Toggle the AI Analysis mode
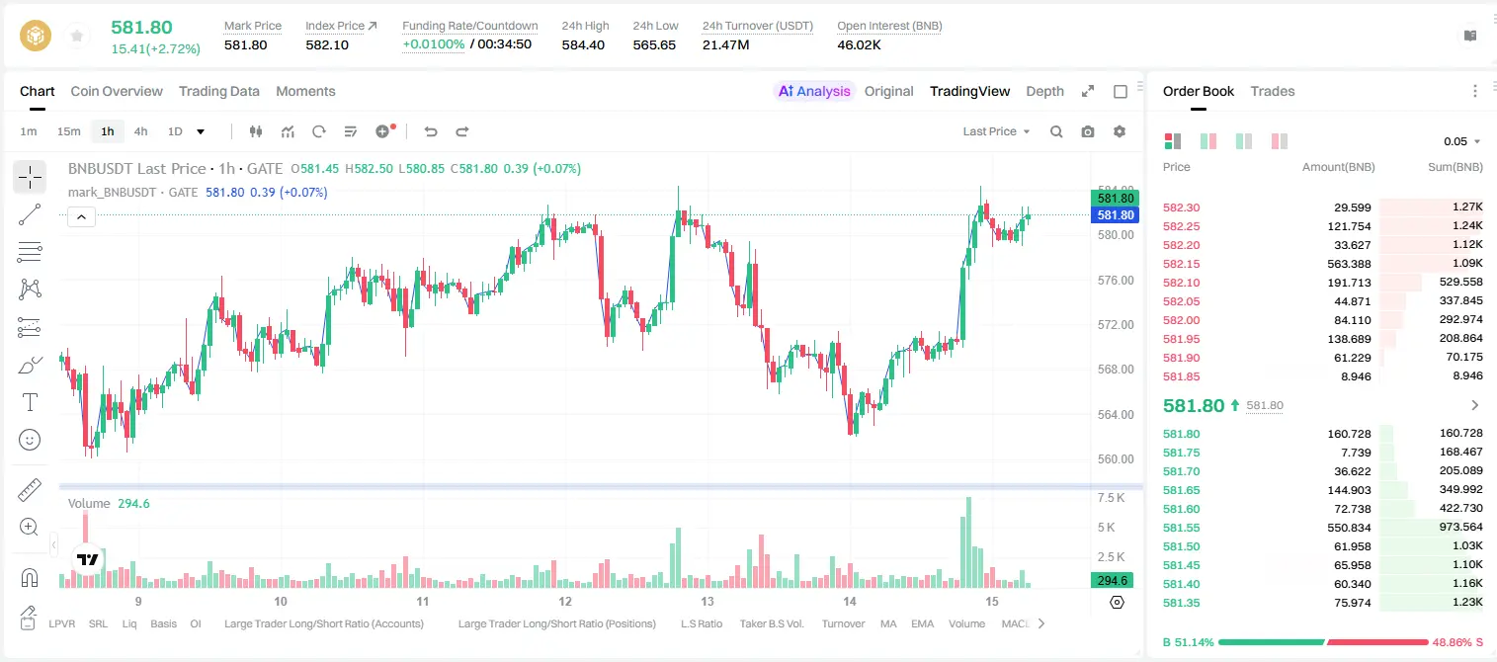Viewport: 1497px width, 662px height. coord(814,91)
